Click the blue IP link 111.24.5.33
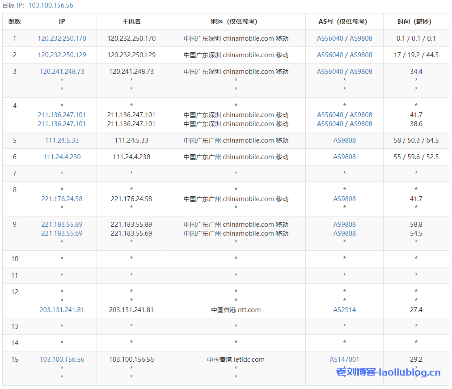The height and width of the screenshot is (389, 452). coord(62,140)
